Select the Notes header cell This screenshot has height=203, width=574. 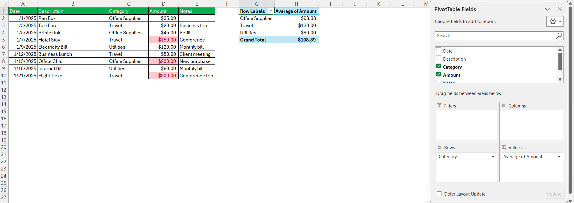click(x=197, y=11)
